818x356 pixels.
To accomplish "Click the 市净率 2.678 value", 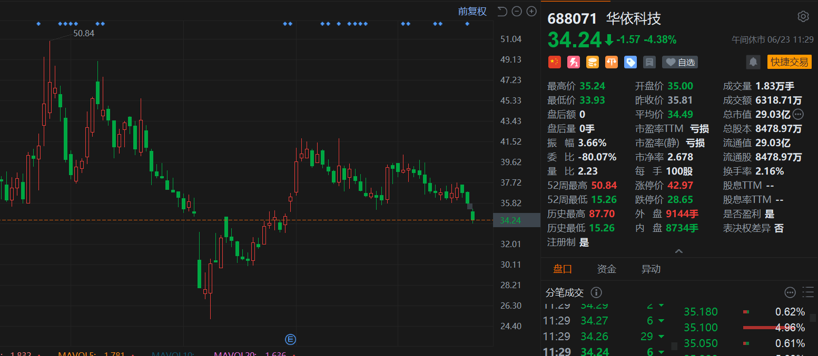I will click(679, 157).
